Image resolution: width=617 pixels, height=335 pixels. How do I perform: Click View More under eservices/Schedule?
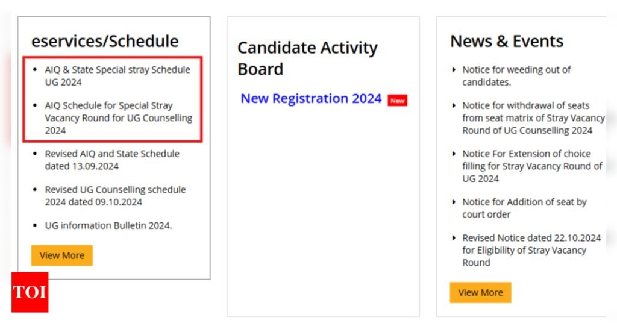(x=62, y=255)
